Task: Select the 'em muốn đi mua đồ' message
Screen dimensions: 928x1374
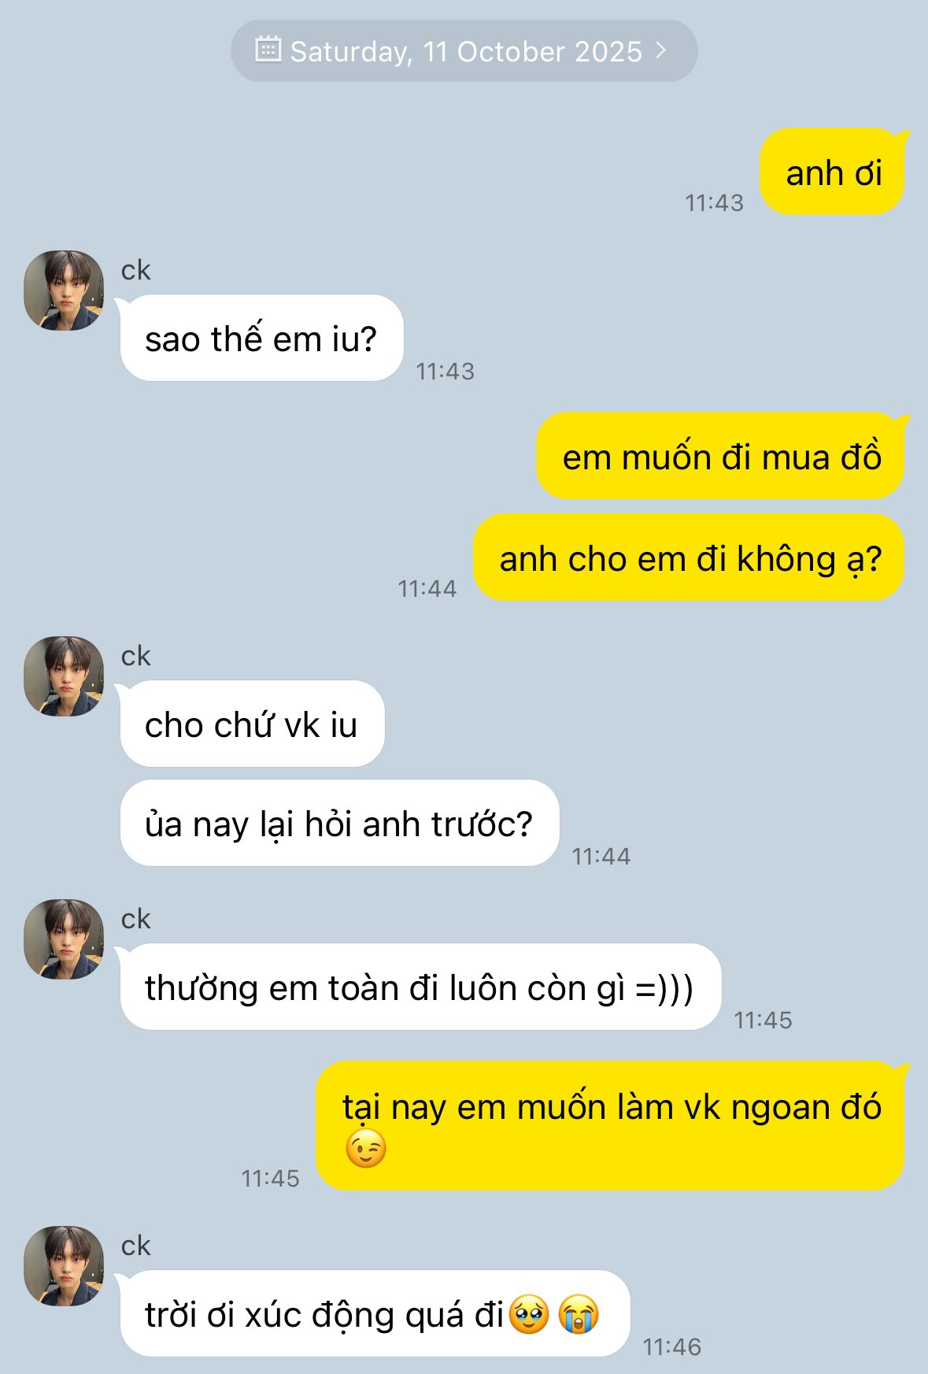Action: click(721, 456)
